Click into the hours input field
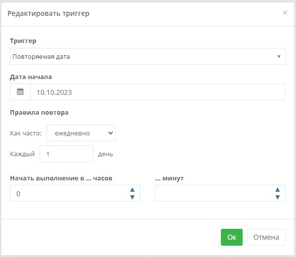 point(75,193)
